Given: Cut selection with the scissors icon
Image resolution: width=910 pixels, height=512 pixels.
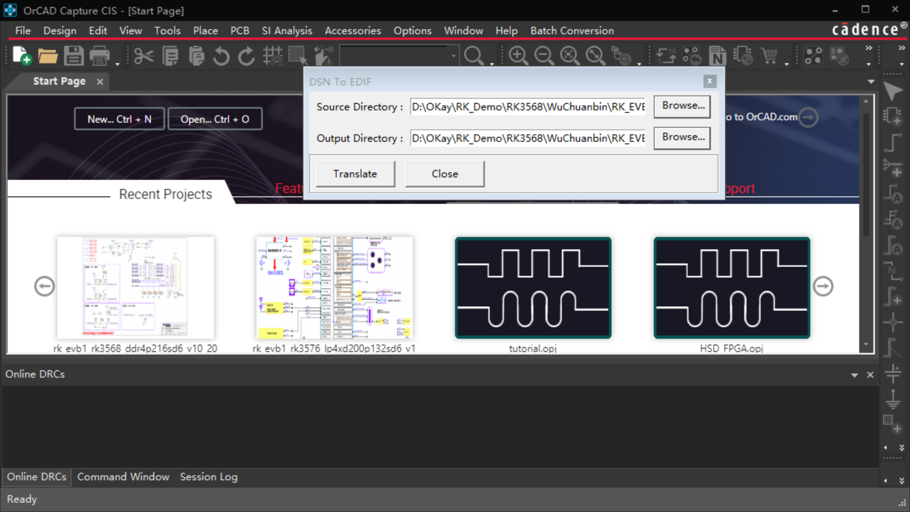Looking at the screenshot, I should (144, 56).
